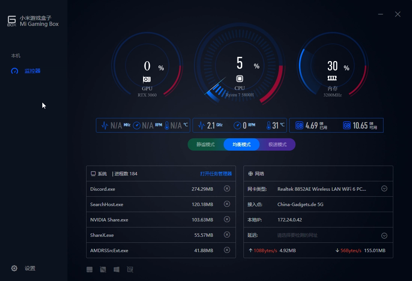The width and height of the screenshot is (412, 281).
Task: Click the GB icon beside 10.65 available
Action: (347, 126)
